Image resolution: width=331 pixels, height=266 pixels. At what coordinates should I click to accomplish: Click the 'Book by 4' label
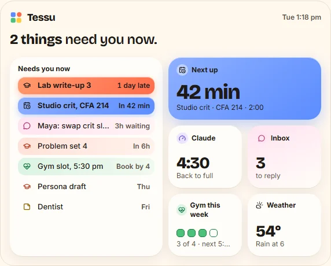pos(133,167)
